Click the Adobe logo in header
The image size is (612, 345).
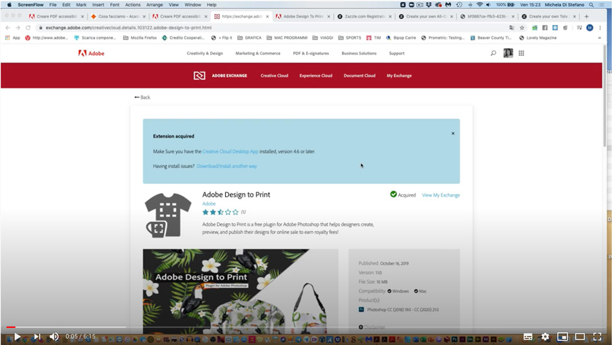(x=91, y=53)
